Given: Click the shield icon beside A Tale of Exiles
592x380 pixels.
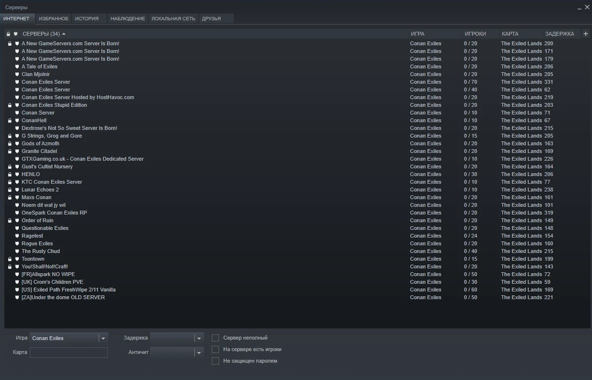Looking at the screenshot, I should (17, 67).
